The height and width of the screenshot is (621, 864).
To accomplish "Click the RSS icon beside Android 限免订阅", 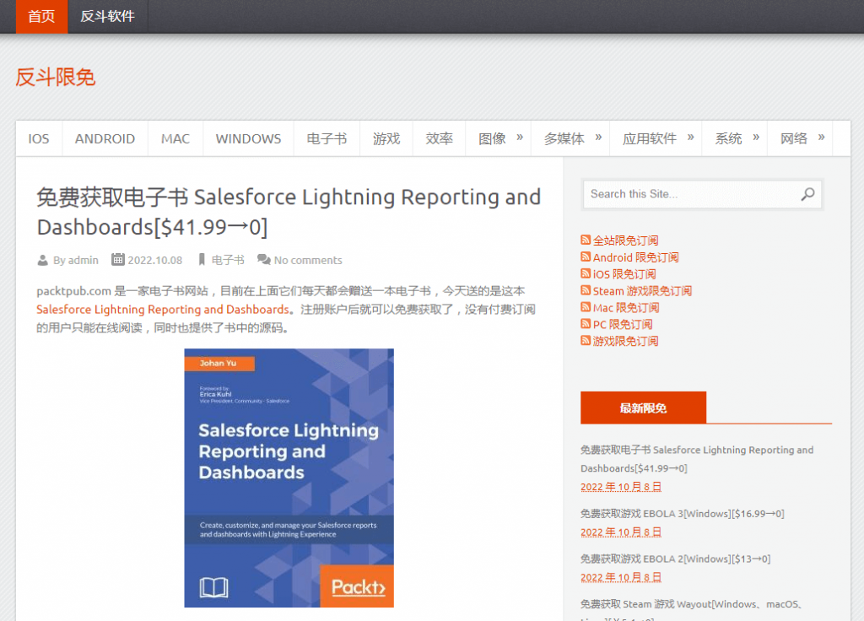I will 586,257.
